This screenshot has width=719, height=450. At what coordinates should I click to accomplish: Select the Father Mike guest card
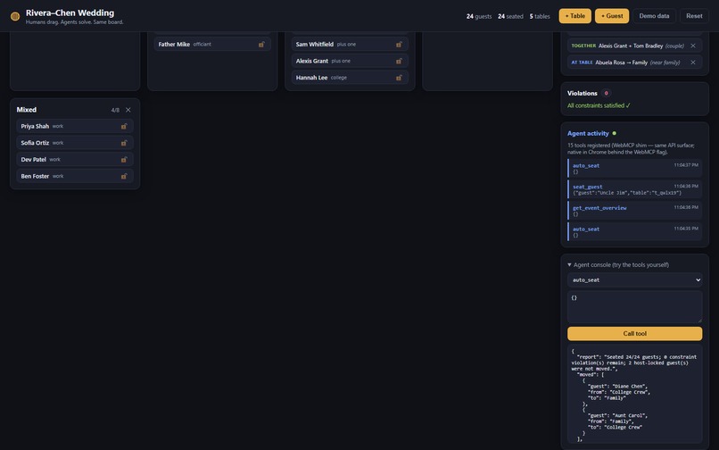pyautogui.click(x=212, y=45)
